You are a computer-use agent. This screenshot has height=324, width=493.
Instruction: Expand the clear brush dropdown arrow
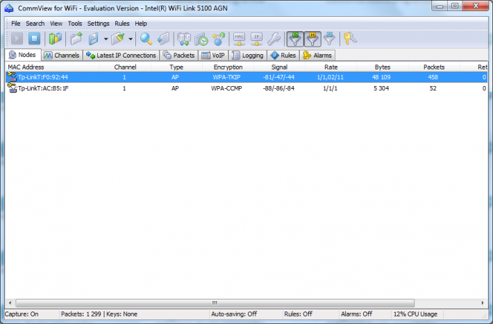pos(131,39)
